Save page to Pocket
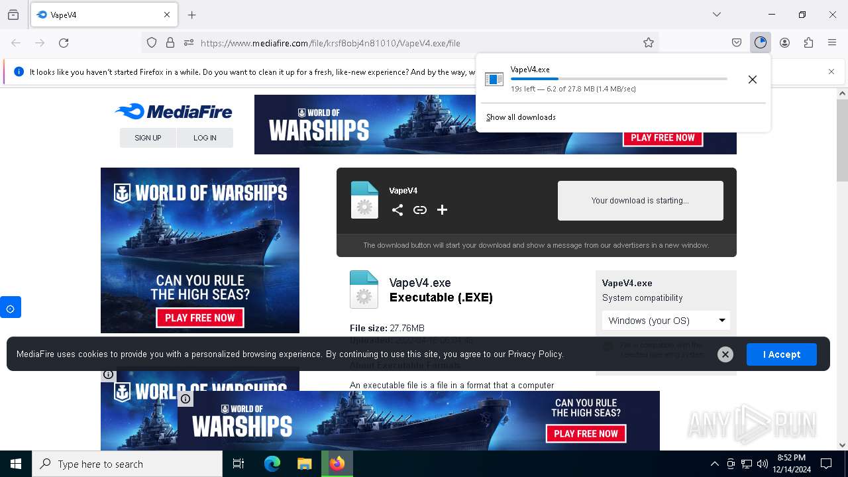The height and width of the screenshot is (477, 848). pos(737,43)
